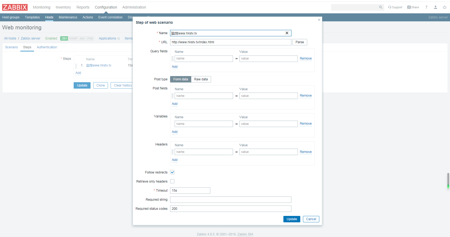
Task: Focus the URL input field
Action: [x=231, y=42]
